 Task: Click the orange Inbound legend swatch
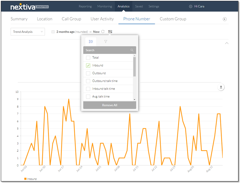[25, 179]
